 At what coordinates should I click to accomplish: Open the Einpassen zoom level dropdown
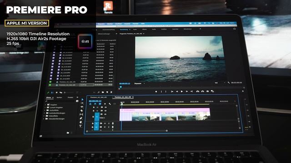pos(140,83)
